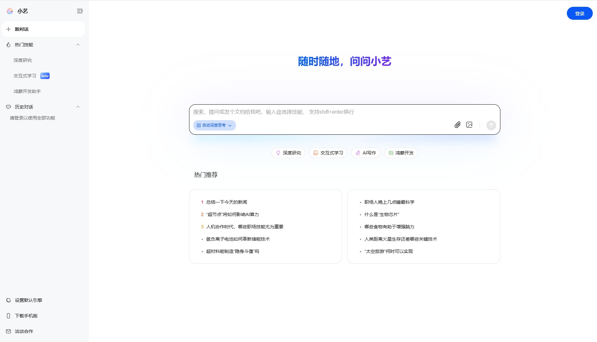Click the send arrow icon
Viewport: 597px width, 342px height.
tap(491, 125)
